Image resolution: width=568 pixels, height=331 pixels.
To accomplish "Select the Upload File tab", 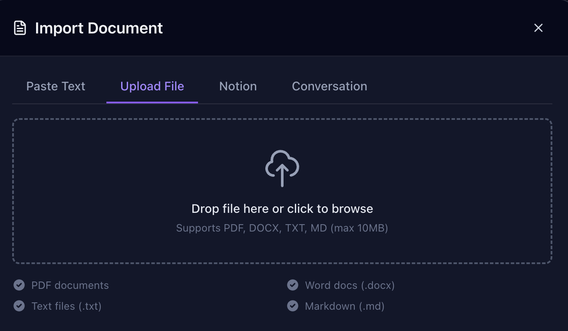I will coord(152,86).
